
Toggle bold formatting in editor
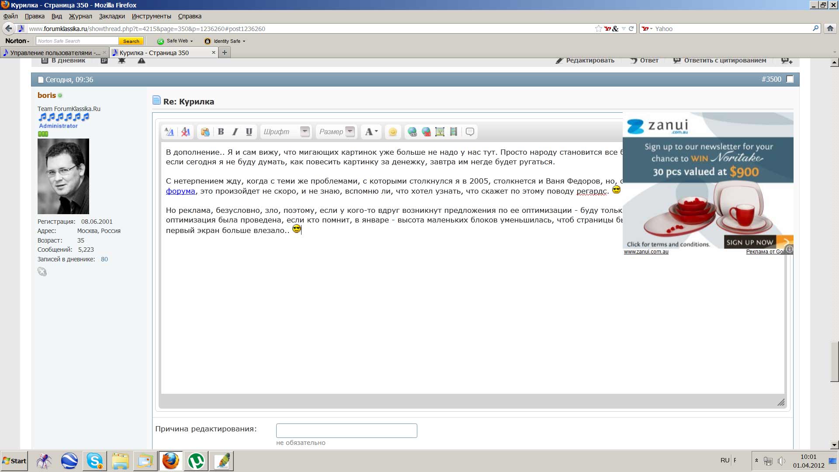pos(221,132)
